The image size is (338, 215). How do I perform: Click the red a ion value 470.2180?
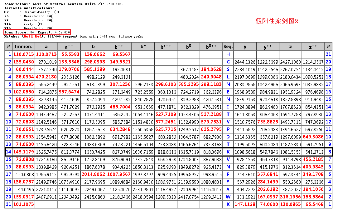point(46,77)
